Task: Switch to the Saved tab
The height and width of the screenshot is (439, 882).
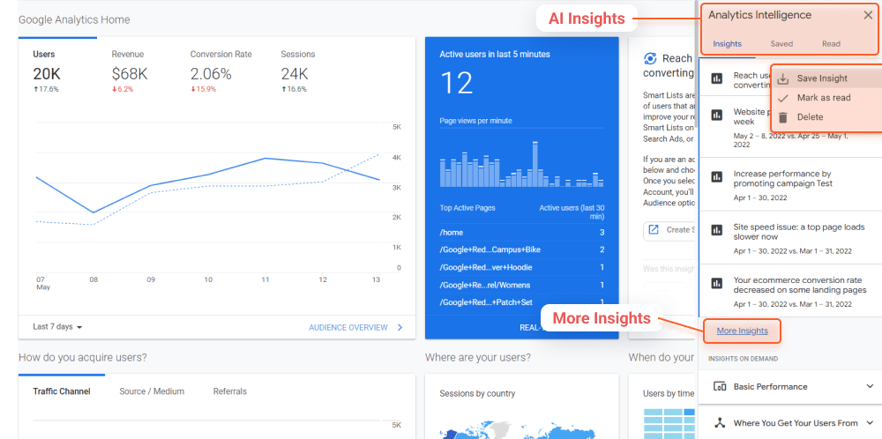Action: [781, 44]
